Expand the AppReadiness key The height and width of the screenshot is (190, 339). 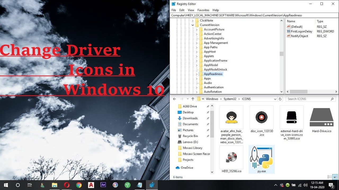(197, 74)
